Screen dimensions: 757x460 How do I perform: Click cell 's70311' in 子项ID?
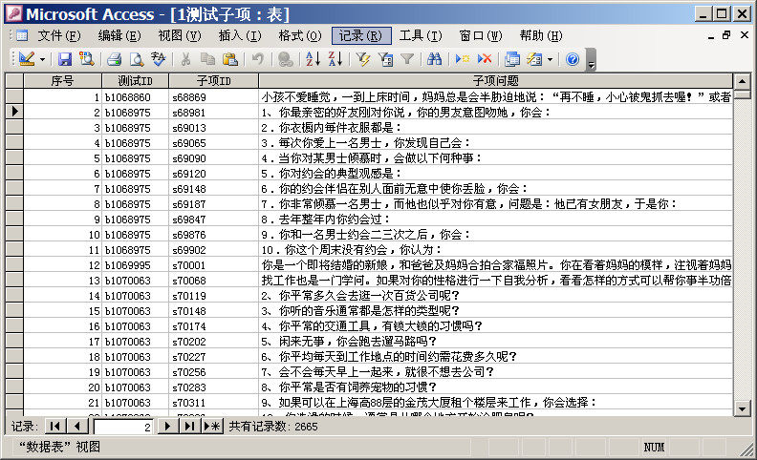214,403
